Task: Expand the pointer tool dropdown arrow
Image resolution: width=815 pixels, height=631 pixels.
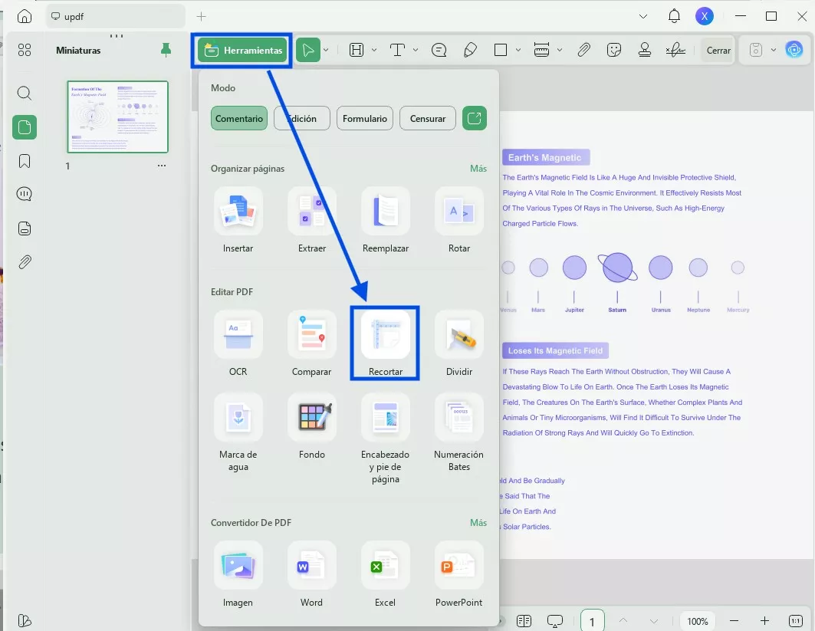Action: click(x=326, y=50)
